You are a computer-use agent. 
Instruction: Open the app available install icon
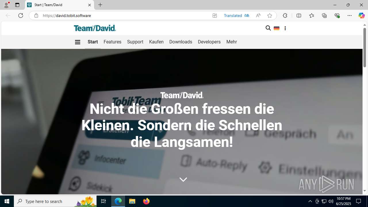click(x=215, y=16)
